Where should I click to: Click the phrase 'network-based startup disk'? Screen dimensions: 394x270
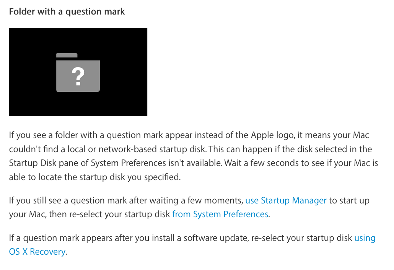[153, 149]
